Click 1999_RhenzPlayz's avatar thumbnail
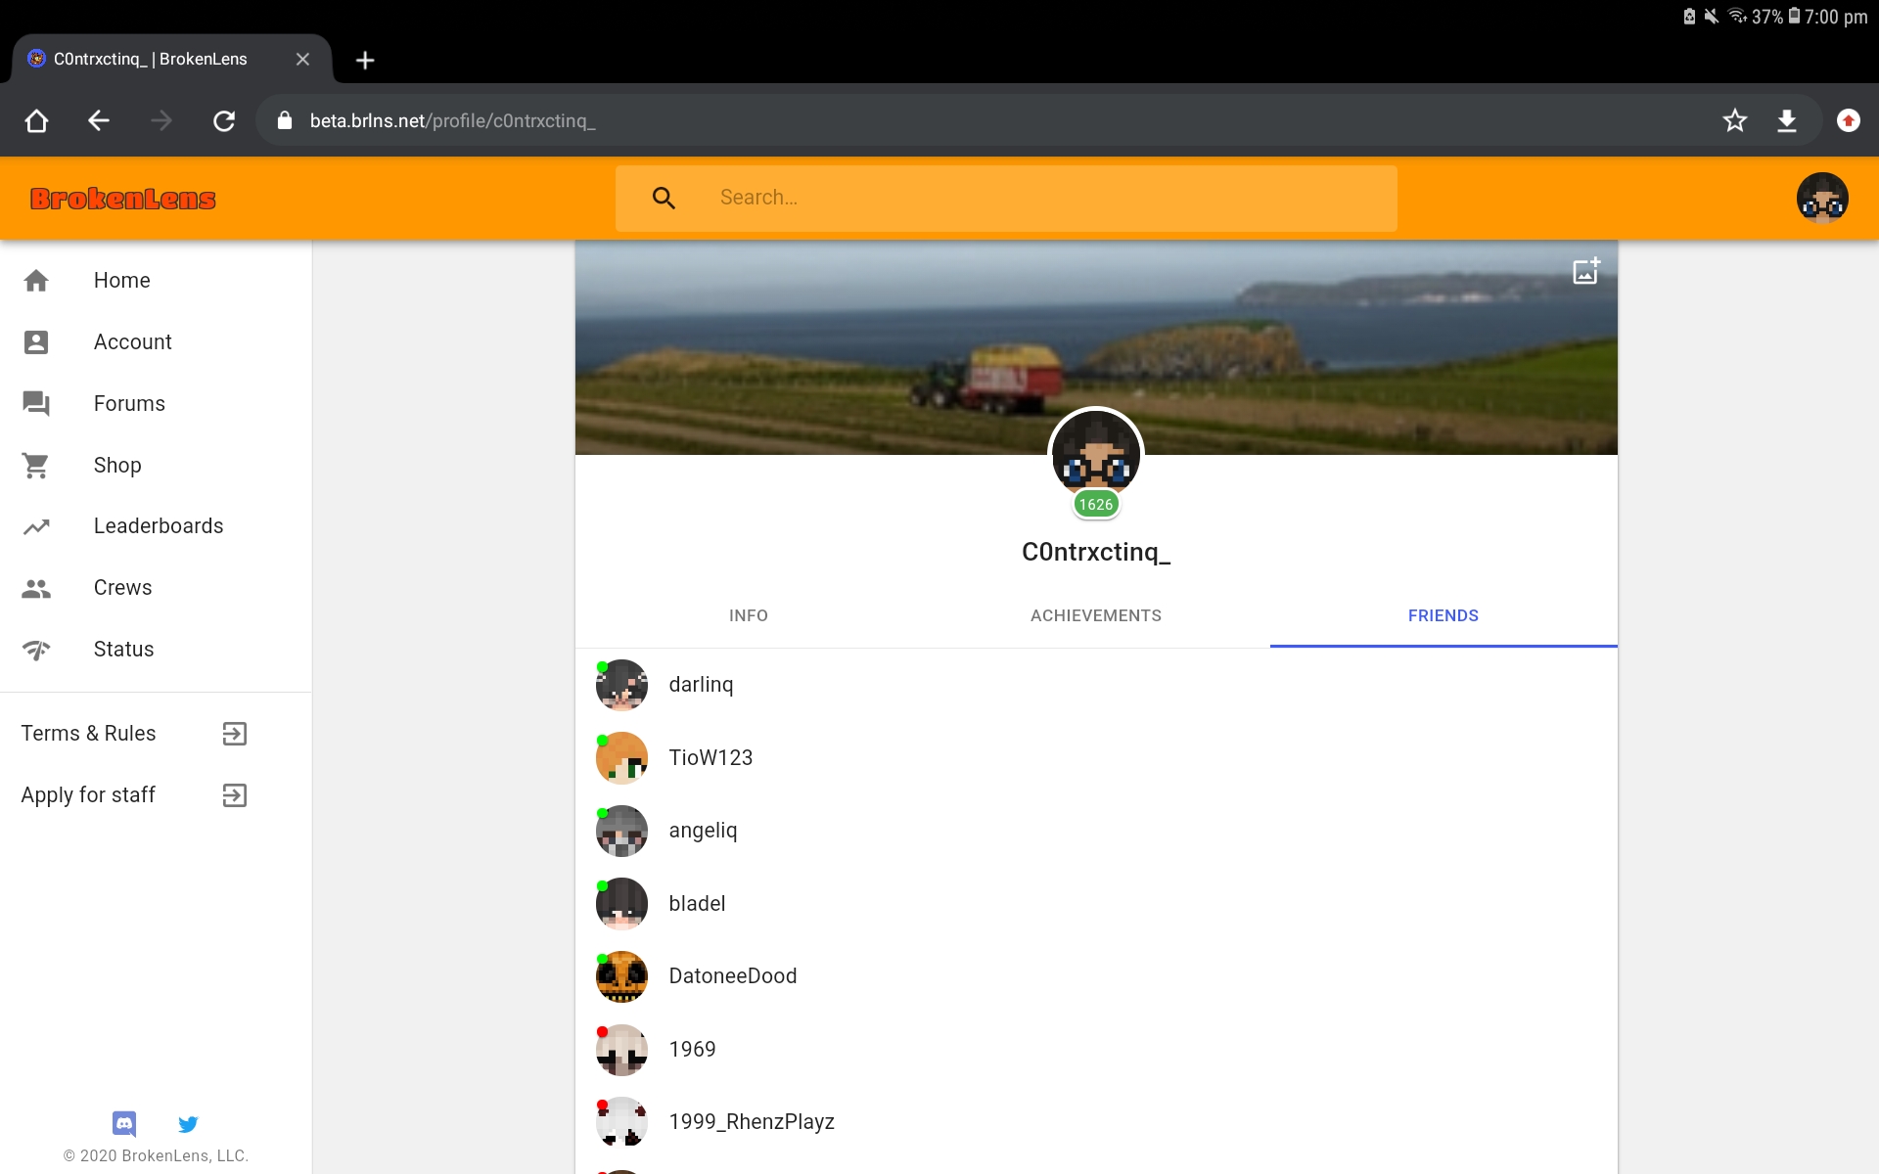 click(x=621, y=1122)
